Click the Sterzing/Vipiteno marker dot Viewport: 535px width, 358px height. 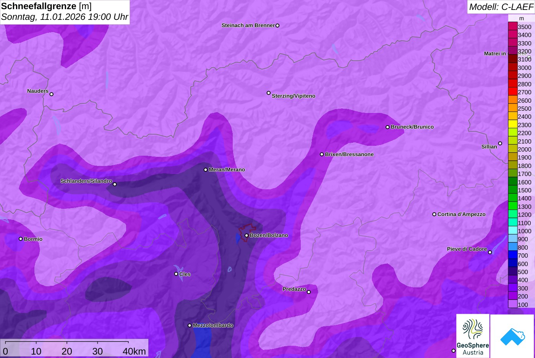click(269, 93)
